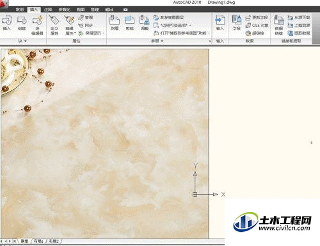Click Extract Data (提取数据) tool
Viewport: 320px width, 246px height.
[x=299, y=33]
